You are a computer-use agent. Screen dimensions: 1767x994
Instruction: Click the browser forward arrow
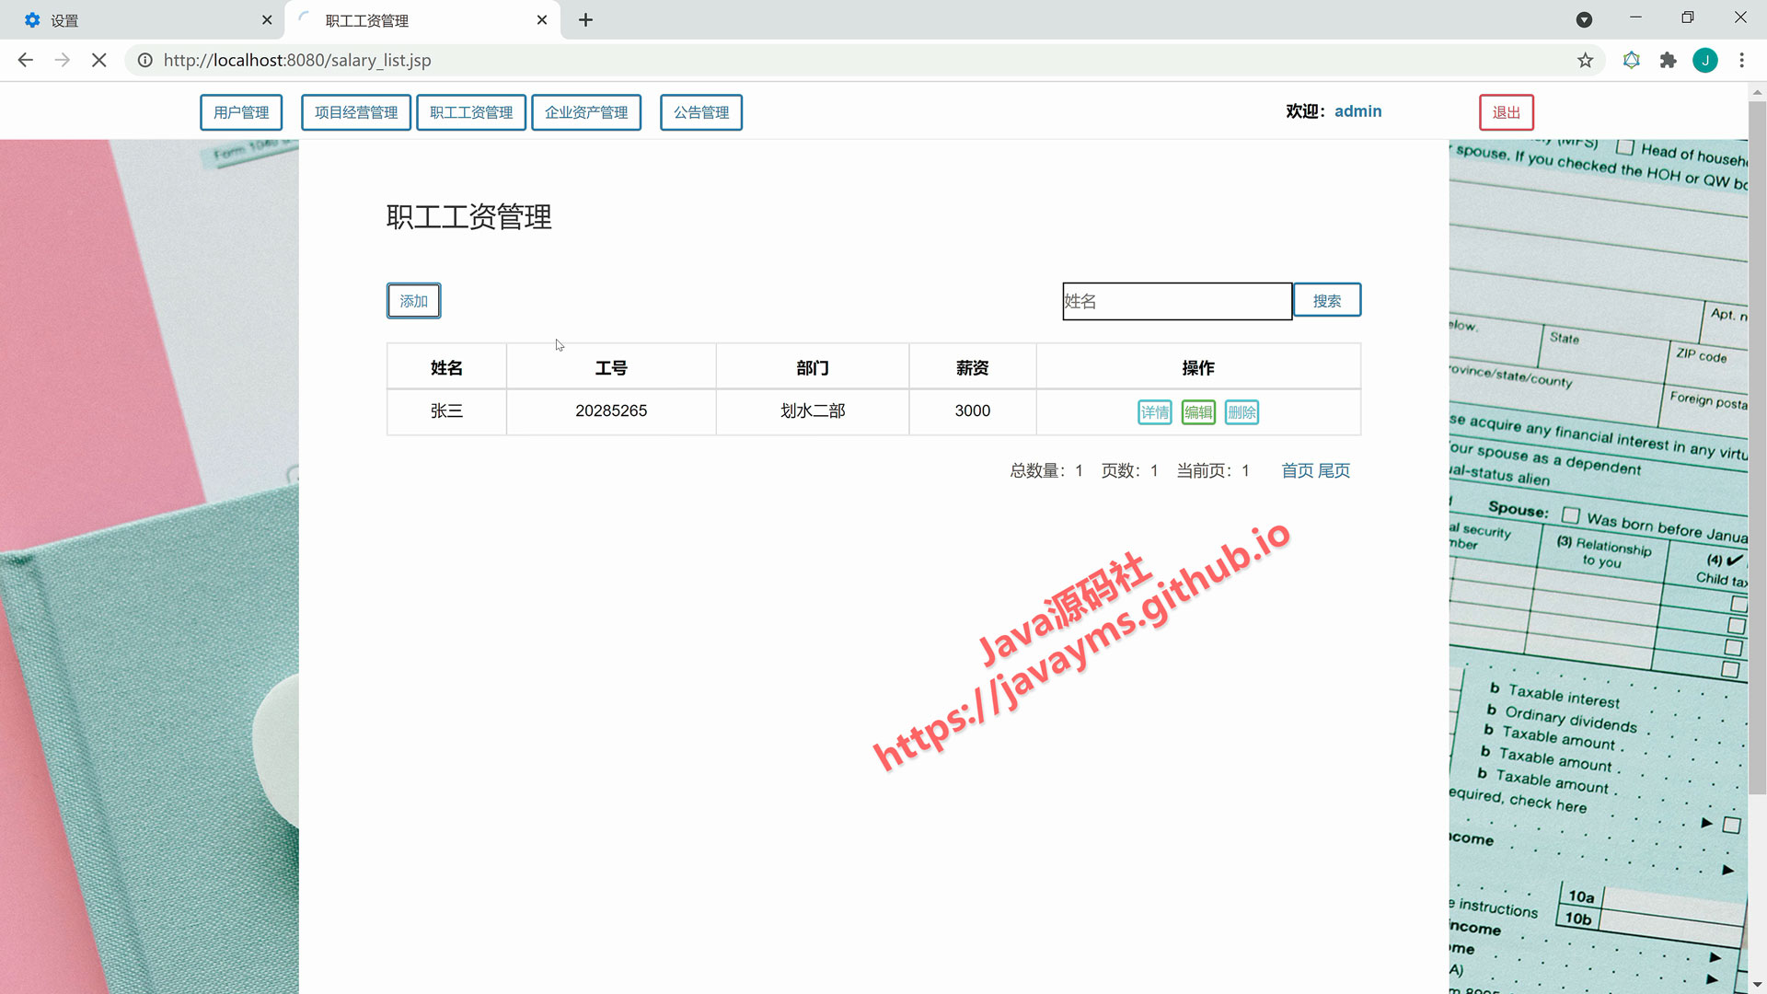(62, 60)
